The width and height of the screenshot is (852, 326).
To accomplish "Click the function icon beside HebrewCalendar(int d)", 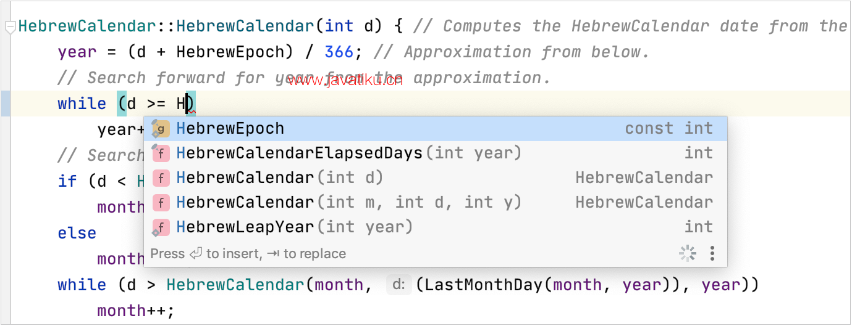I will (x=161, y=178).
